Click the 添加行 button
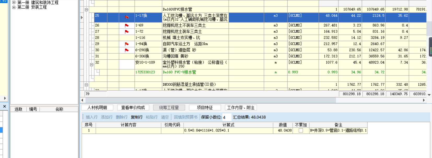This screenshot has width=432, height=158. pos(107,117)
